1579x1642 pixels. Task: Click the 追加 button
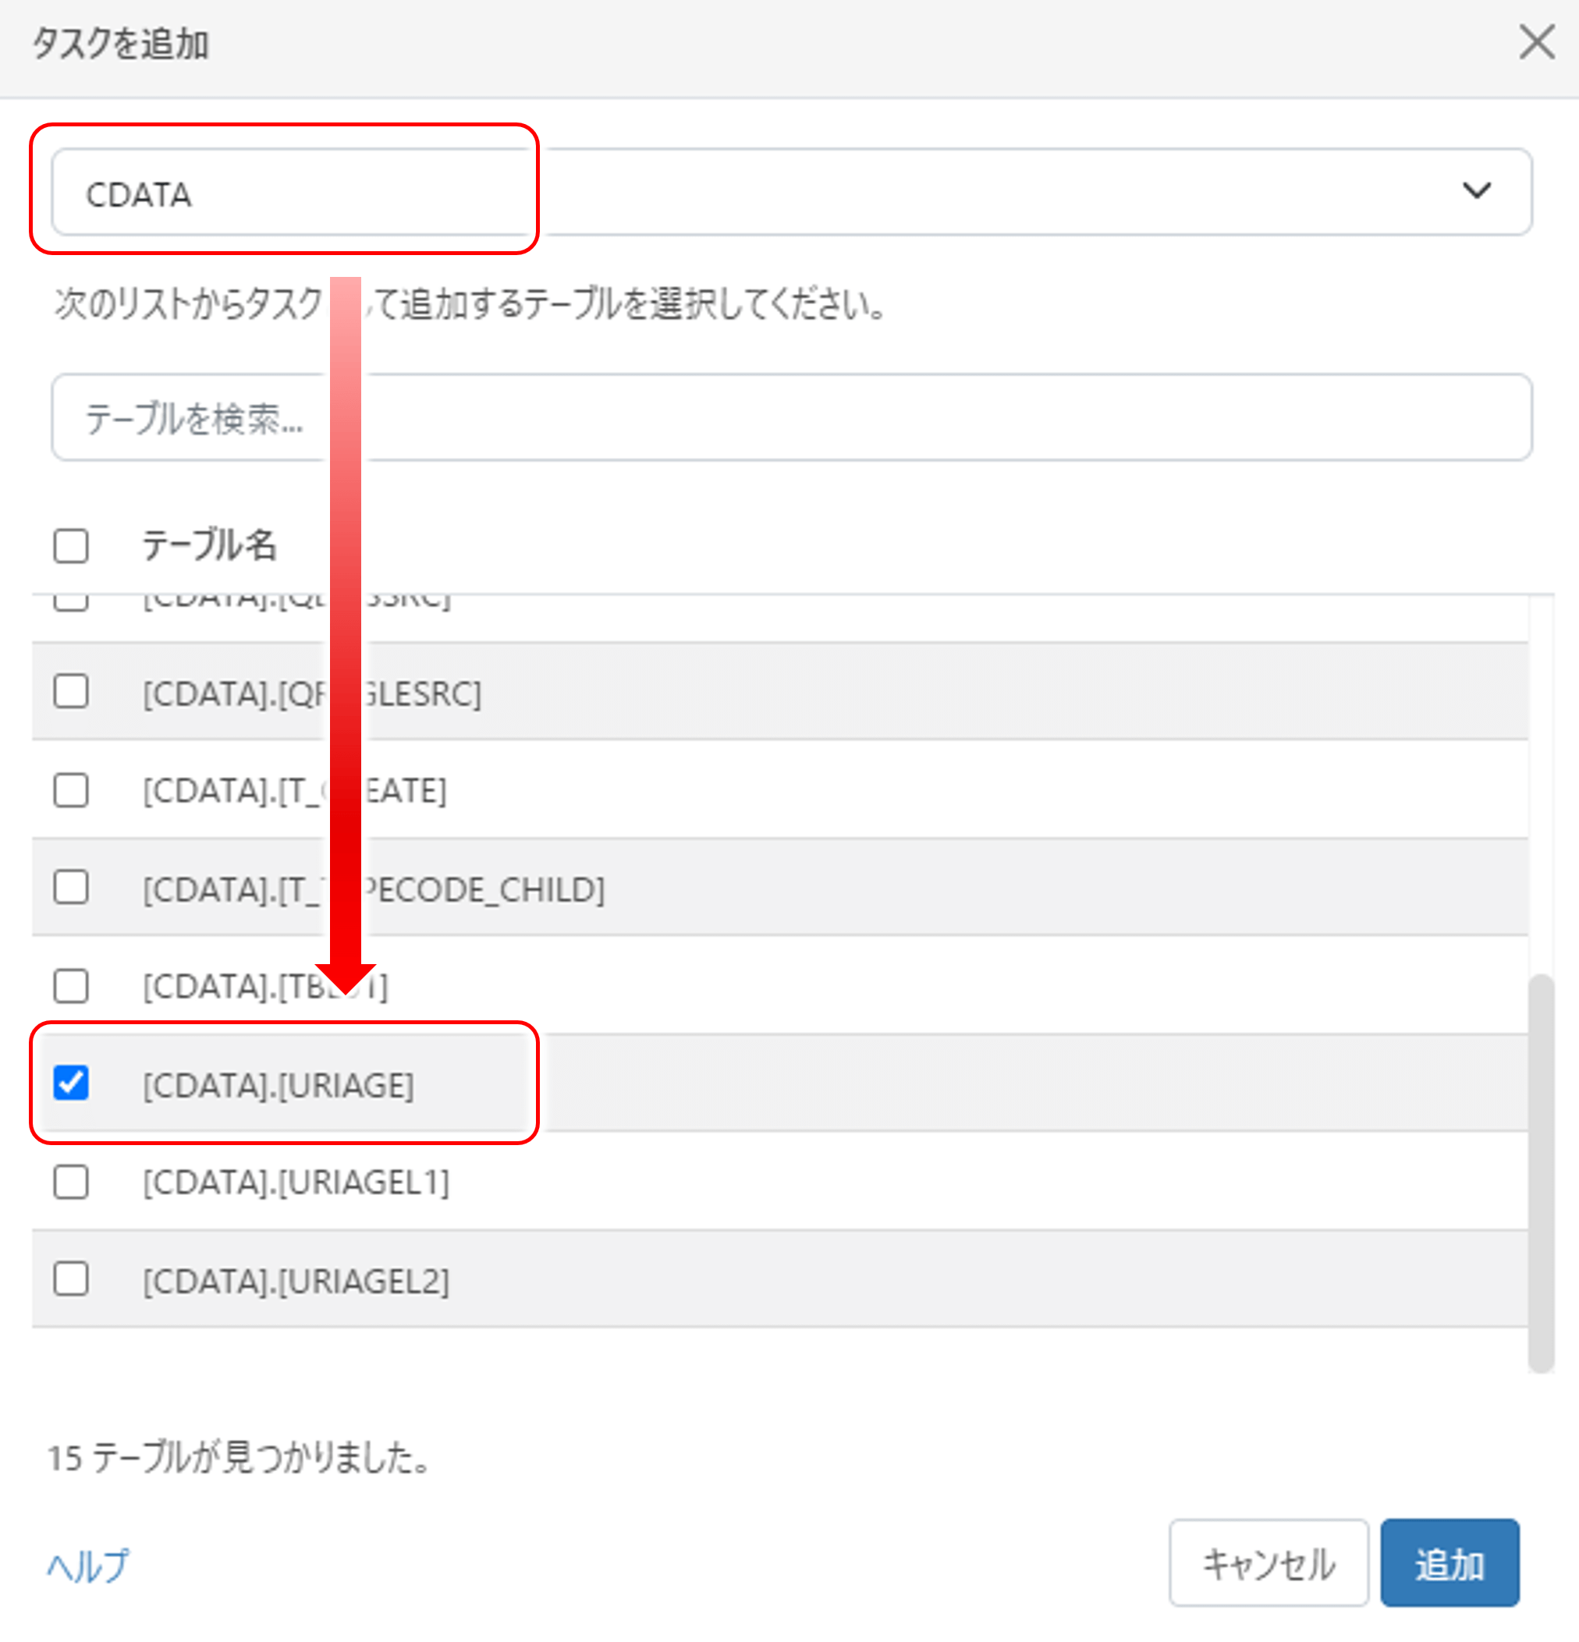pos(1449,1563)
